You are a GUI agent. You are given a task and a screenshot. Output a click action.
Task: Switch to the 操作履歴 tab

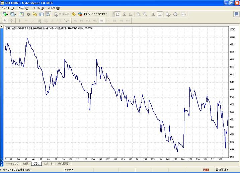click(63, 164)
